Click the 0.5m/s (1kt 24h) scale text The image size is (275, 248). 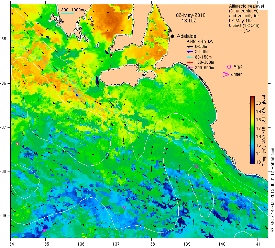pyautogui.click(x=244, y=25)
